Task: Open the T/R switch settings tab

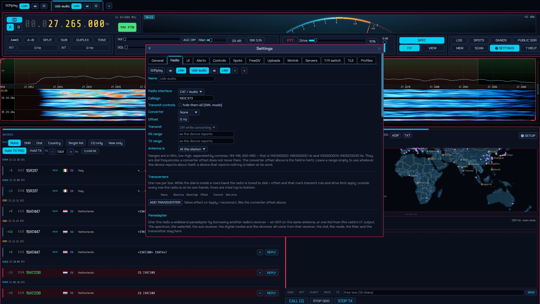Action: point(332,61)
